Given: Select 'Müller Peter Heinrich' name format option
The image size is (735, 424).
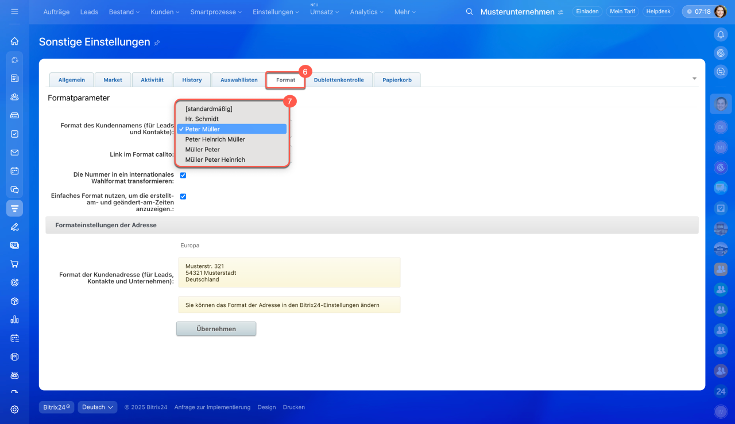Looking at the screenshot, I should [215, 160].
